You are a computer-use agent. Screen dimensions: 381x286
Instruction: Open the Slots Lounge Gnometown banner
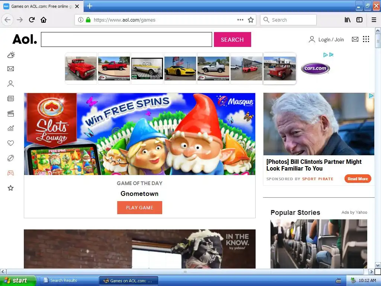pos(140,134)
